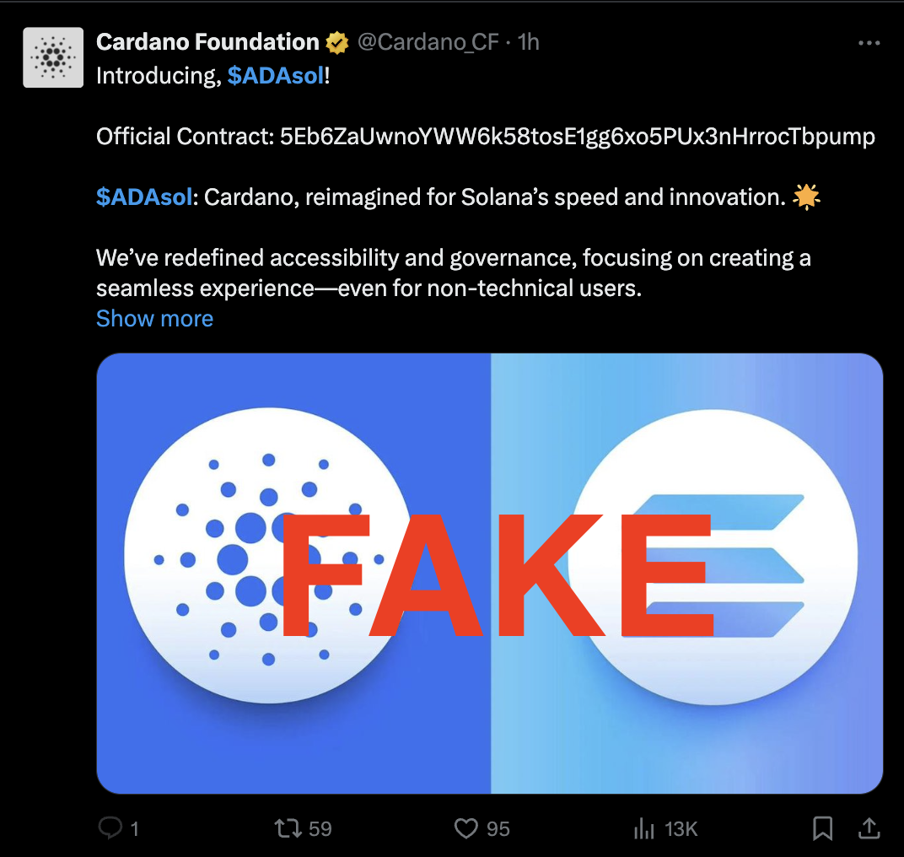Viewport: 904px width, 857px height.
Task: Click the 13K views count
Action: pos(681,828)
